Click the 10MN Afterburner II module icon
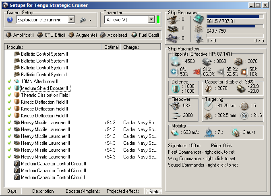271x196 pixels. coord(17,81)
